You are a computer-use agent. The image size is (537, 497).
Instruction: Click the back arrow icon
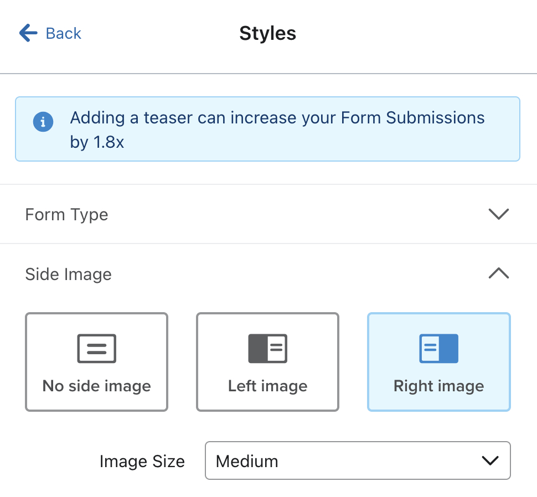coord(27,33)
